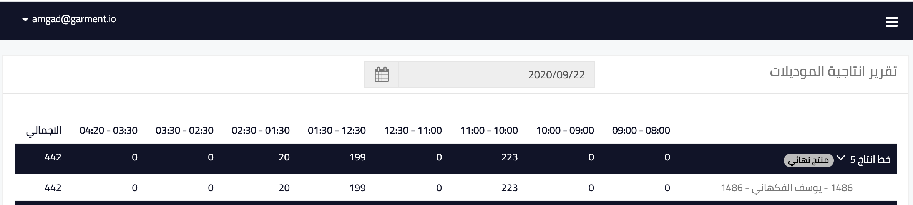
Task: Click the الاجمالي column header
Action: pyautogui.click(x=44, y=131)
